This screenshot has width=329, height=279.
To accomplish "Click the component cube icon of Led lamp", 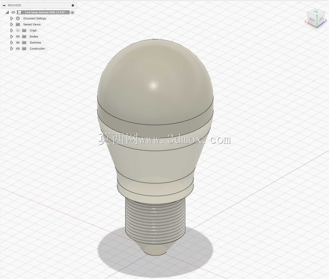I will (19, 12).
